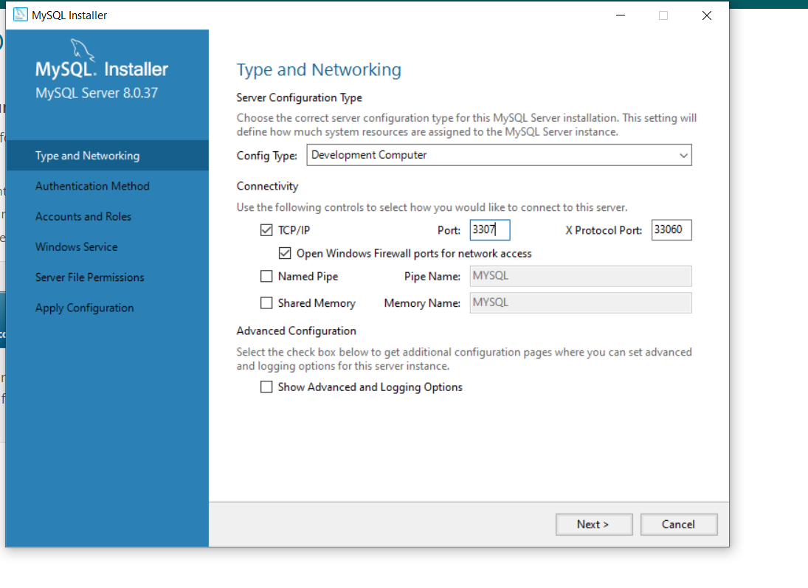Image resolution: width=808 pixels, height=588 pixels.
Task: Jump to Apply Configuration step
Action: point(85,308)
